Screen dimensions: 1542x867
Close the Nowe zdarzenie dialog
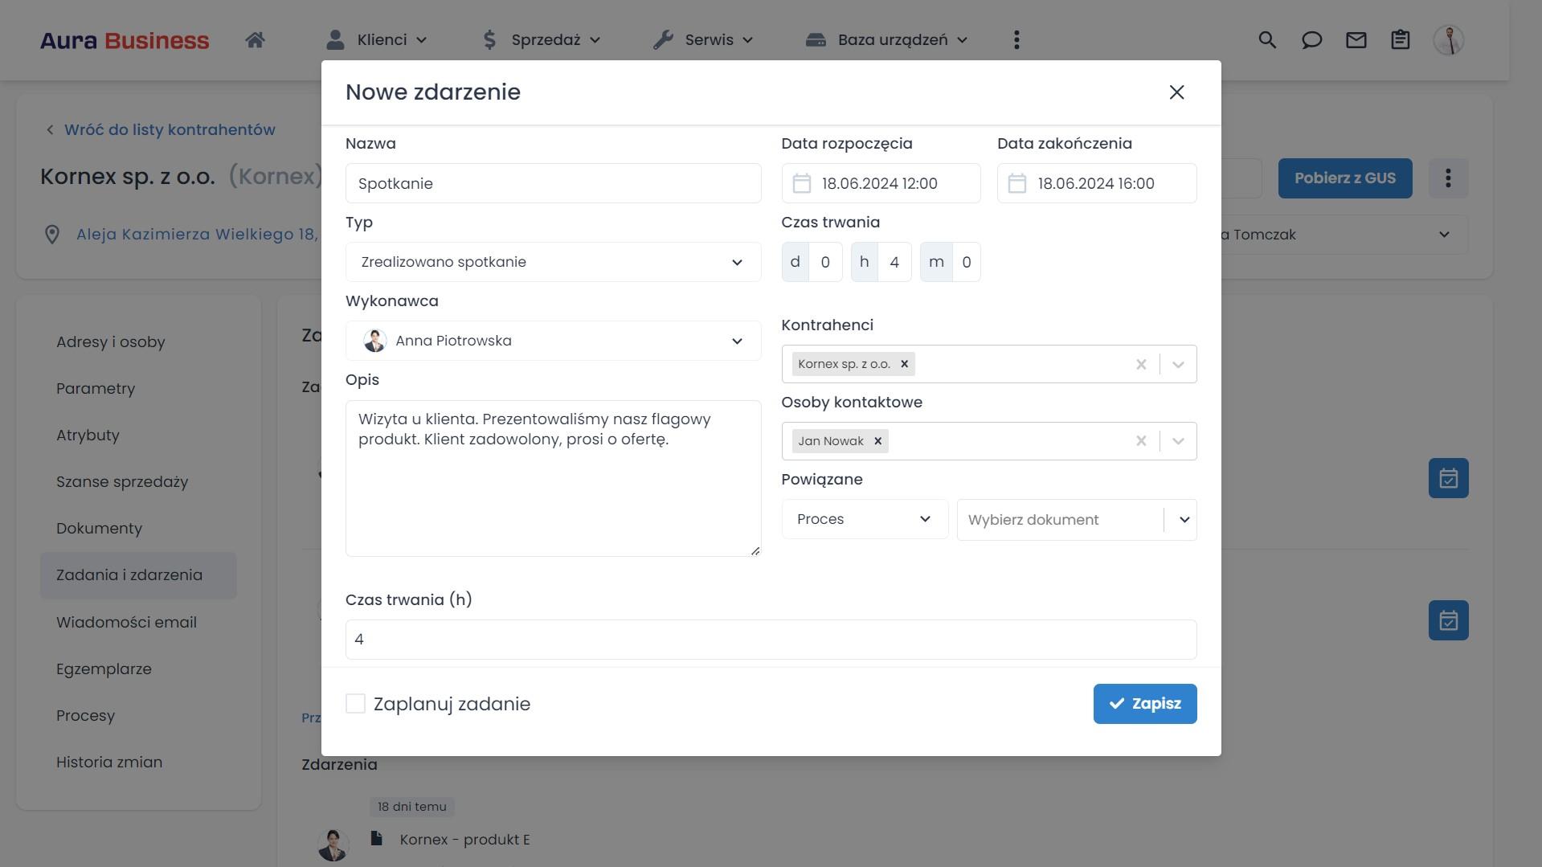pos(1176,92)
